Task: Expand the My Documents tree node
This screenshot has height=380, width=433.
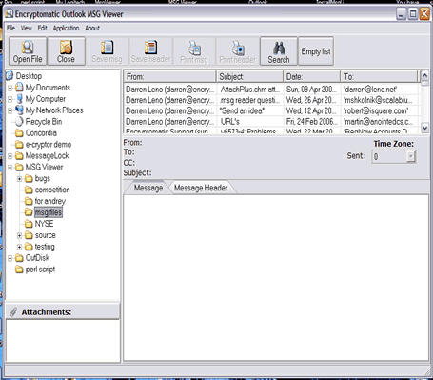Action: tap(10, 88)
